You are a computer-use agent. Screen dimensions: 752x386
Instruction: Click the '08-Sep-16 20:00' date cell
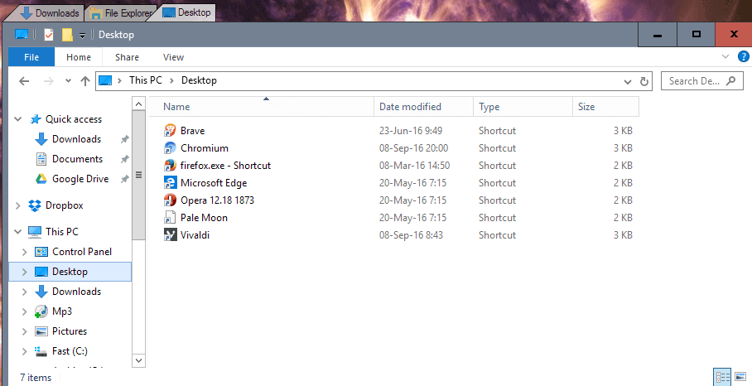pos(413,148)
